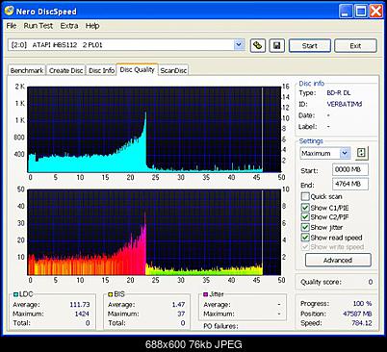Close the Nero DiscSpeed window
387x352 pixels.
coord(376,12)
